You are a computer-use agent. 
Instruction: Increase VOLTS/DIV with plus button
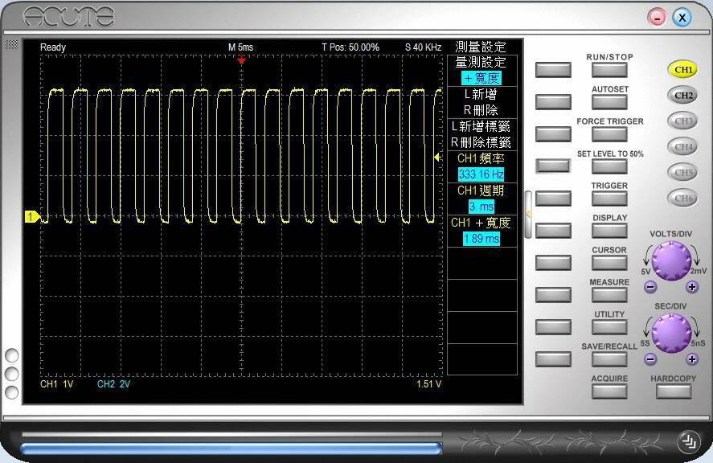tap(692, 287)
